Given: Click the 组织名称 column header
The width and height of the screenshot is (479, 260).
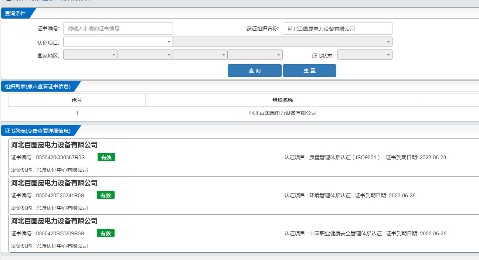Looking at the screenshot, I should [x=283, y=100].
